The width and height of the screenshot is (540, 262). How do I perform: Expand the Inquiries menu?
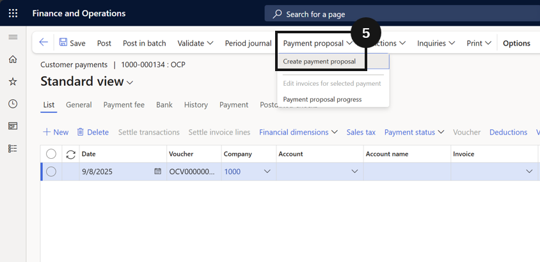pos(436,43)
